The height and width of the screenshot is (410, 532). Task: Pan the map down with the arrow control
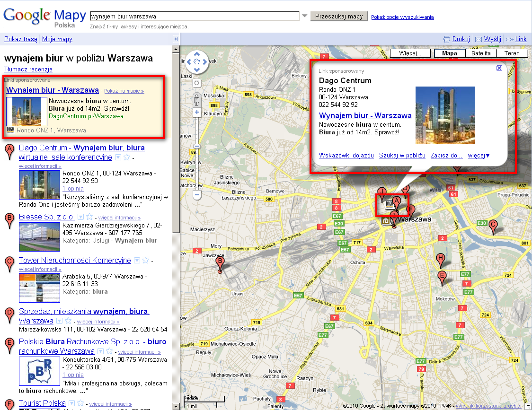click(197, 70)
